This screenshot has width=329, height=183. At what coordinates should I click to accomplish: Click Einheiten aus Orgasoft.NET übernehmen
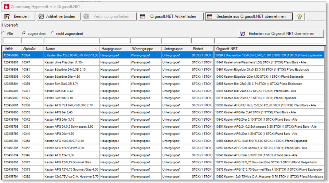281,34
